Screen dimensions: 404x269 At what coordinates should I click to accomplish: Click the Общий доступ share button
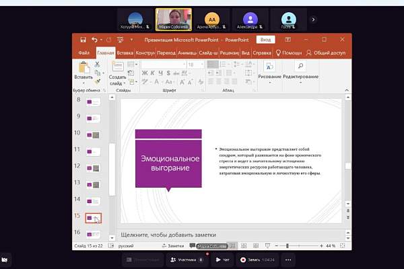point(326,52)
